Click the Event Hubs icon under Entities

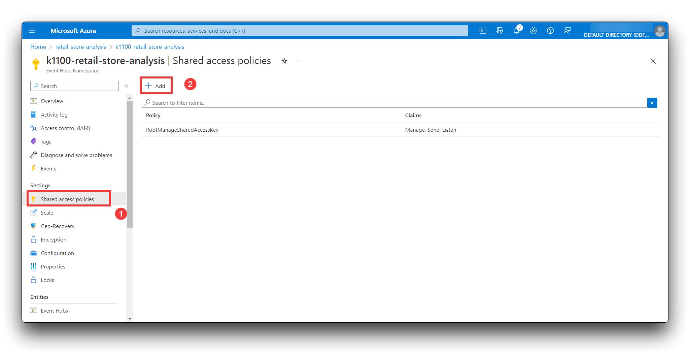click(x=33, y=311)
